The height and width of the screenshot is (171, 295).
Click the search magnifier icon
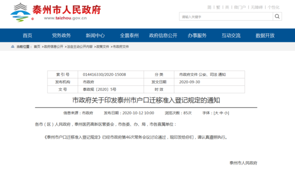tap(277, 17)
